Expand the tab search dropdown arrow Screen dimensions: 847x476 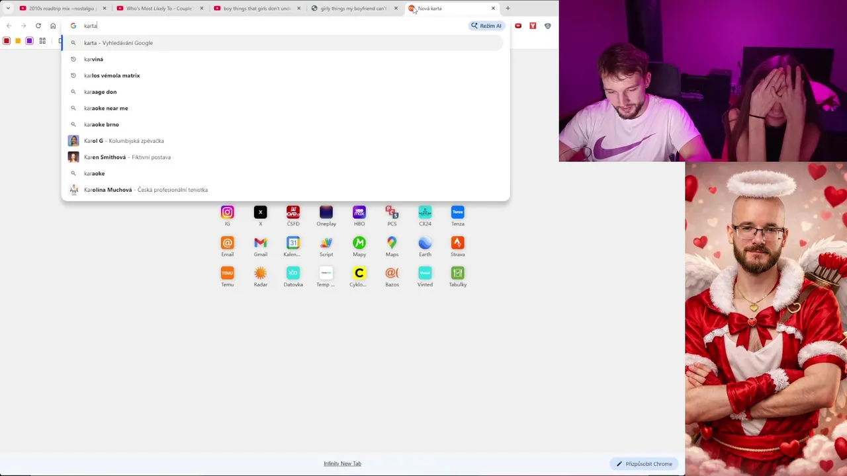tap(8, 9)
